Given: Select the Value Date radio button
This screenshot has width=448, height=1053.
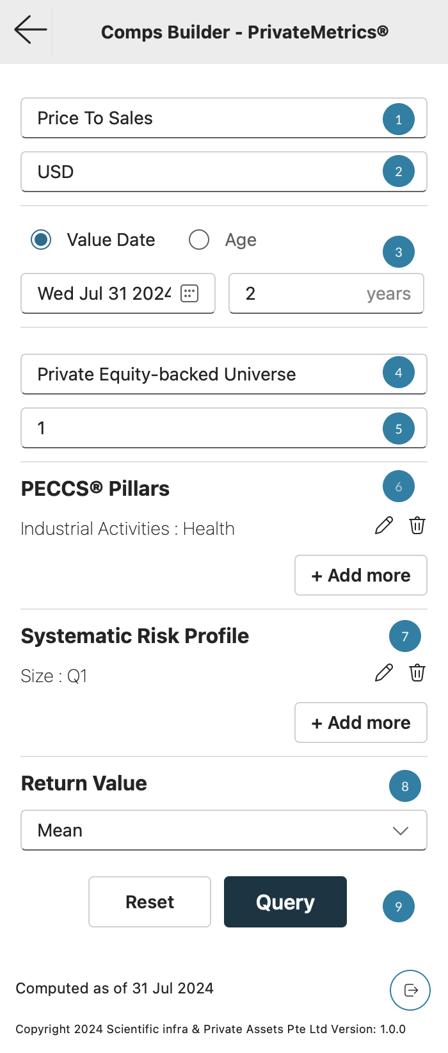Looking at the screenshot, I should point(42,240).
